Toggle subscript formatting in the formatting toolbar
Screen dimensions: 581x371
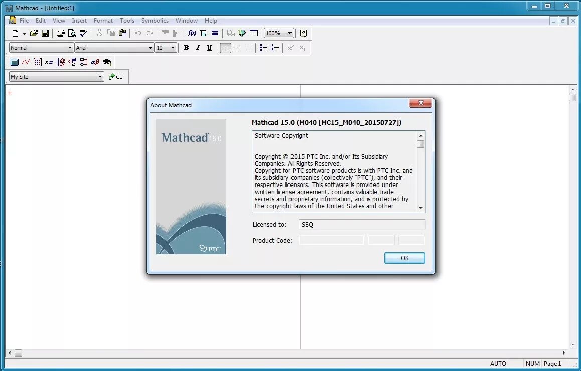[303, 48]
